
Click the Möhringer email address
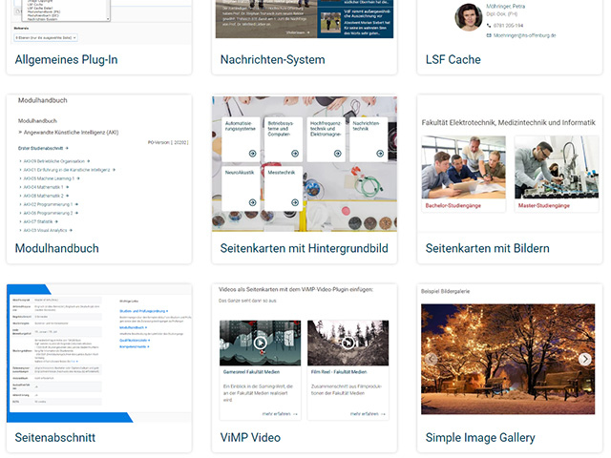(x=524, y=35)
